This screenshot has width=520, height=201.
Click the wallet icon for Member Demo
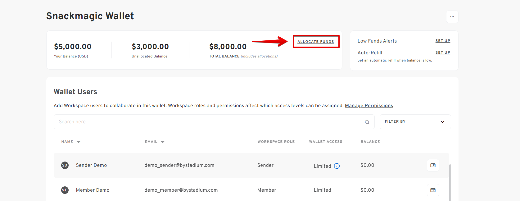point(433,190)
